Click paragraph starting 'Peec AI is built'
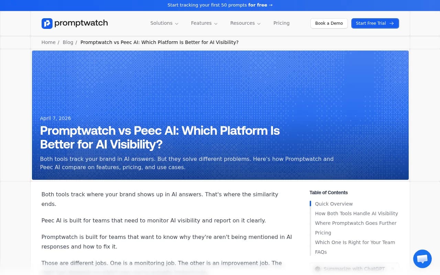440x275 pixels. (153, 220)
